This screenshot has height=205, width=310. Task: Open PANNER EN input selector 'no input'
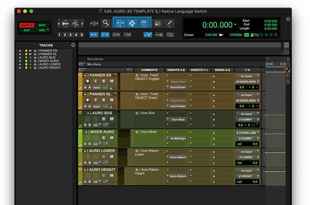pos(247,76)
